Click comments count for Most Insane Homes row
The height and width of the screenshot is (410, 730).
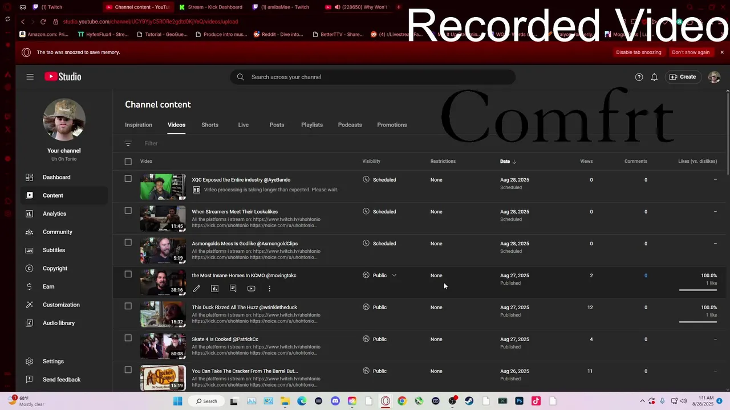[x=646, y=276]
